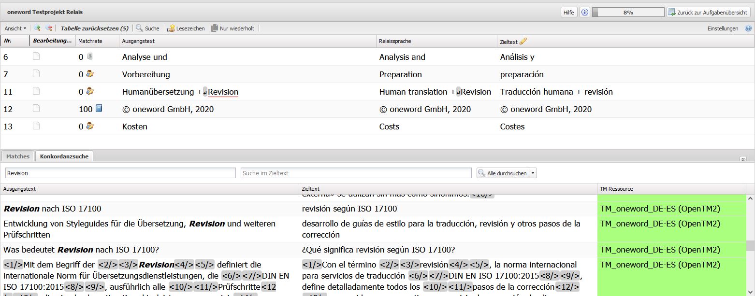Toggle the Nur wiederholt filter
The image size is (755, 296).
click(233, 28)
